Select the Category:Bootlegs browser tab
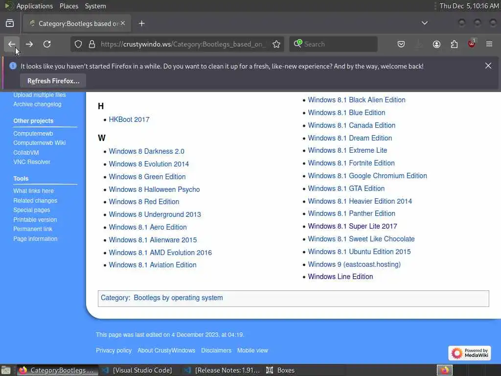Image resolution: width=501 pixels, height=376 pixels. click(x=77, y=23)
